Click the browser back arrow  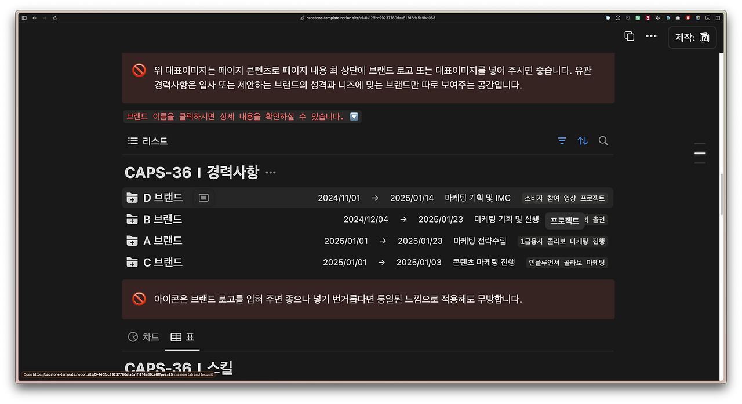point(35,17)
